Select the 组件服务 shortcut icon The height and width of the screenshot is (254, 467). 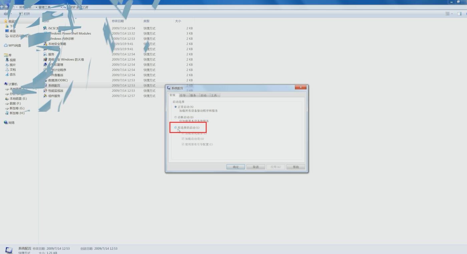pyautogui.click(x=45, y=96)
